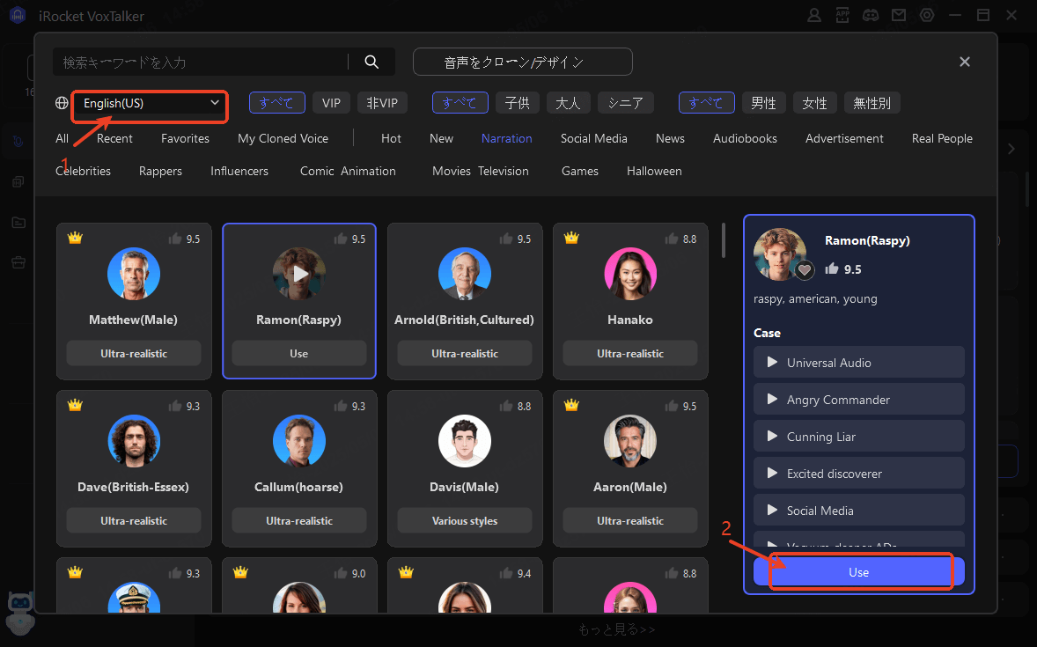Select the Hanako voice avatar

tap(630, 274)
